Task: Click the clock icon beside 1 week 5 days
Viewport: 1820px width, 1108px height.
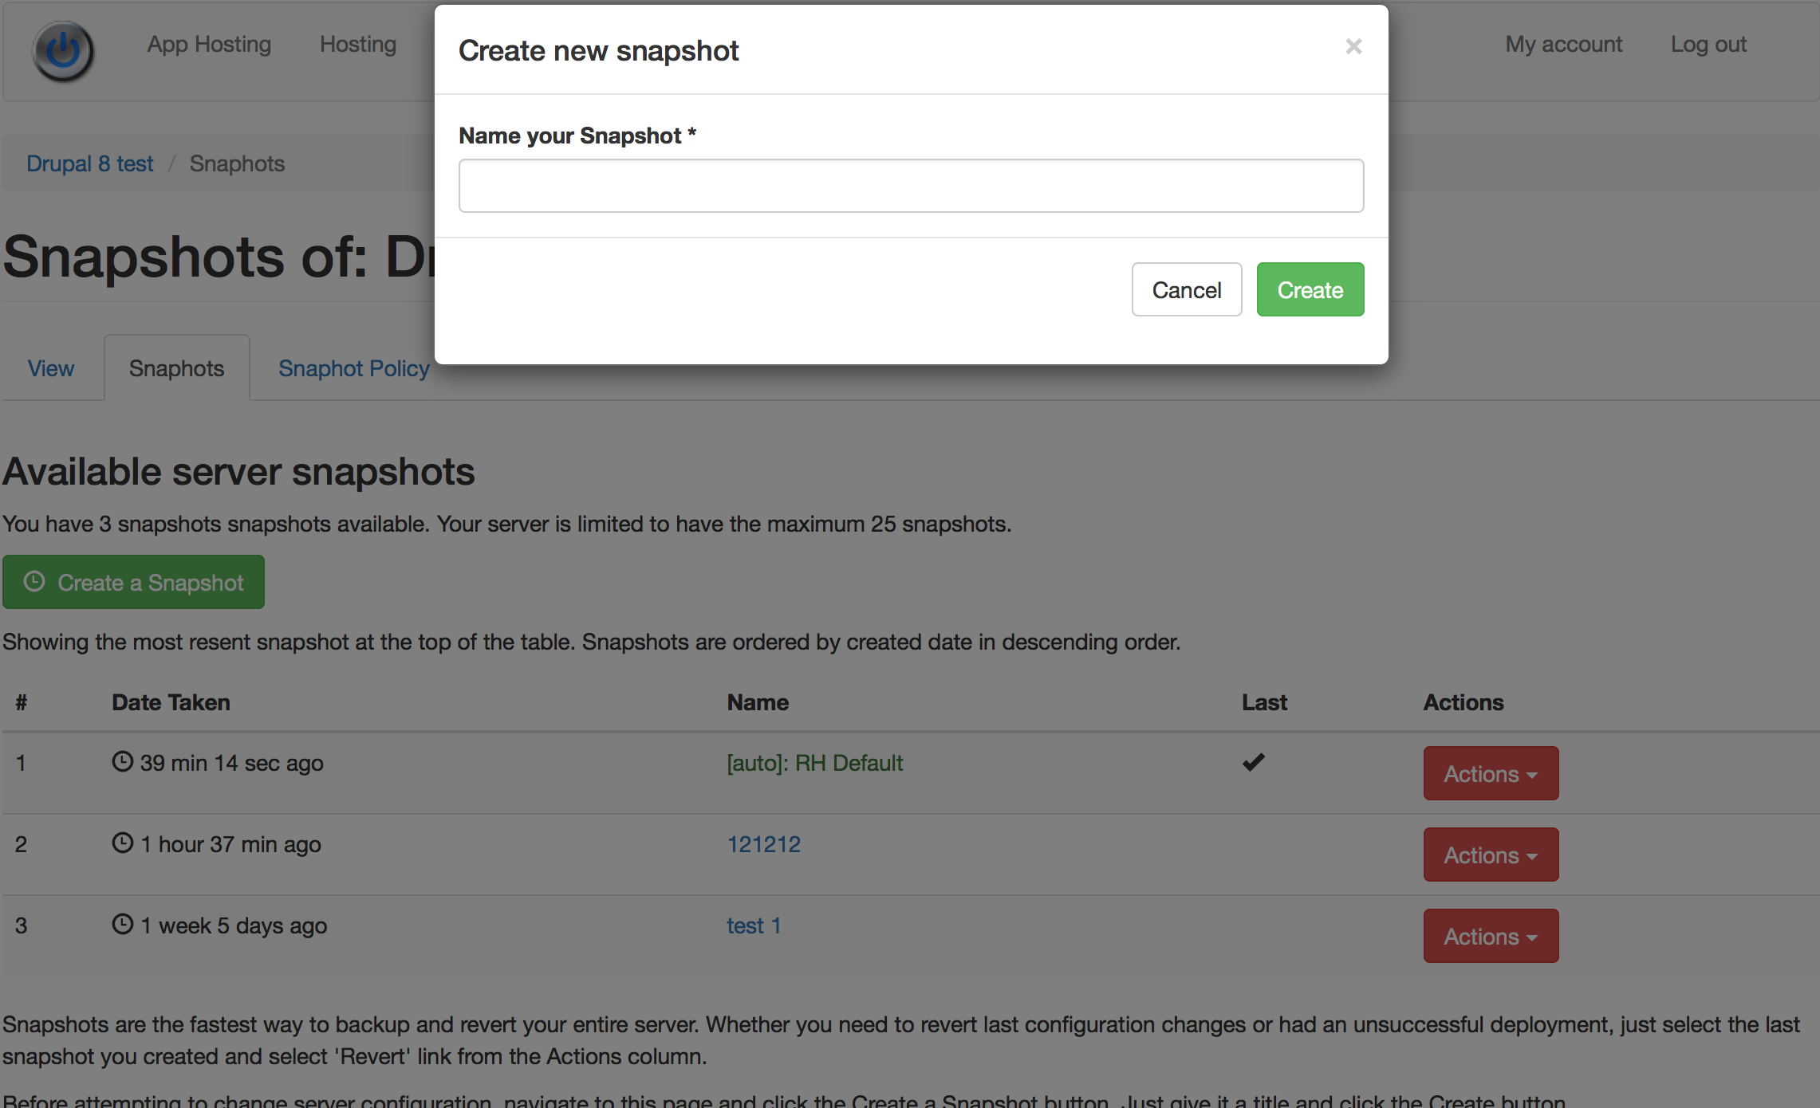Action: tap(122, 925)
